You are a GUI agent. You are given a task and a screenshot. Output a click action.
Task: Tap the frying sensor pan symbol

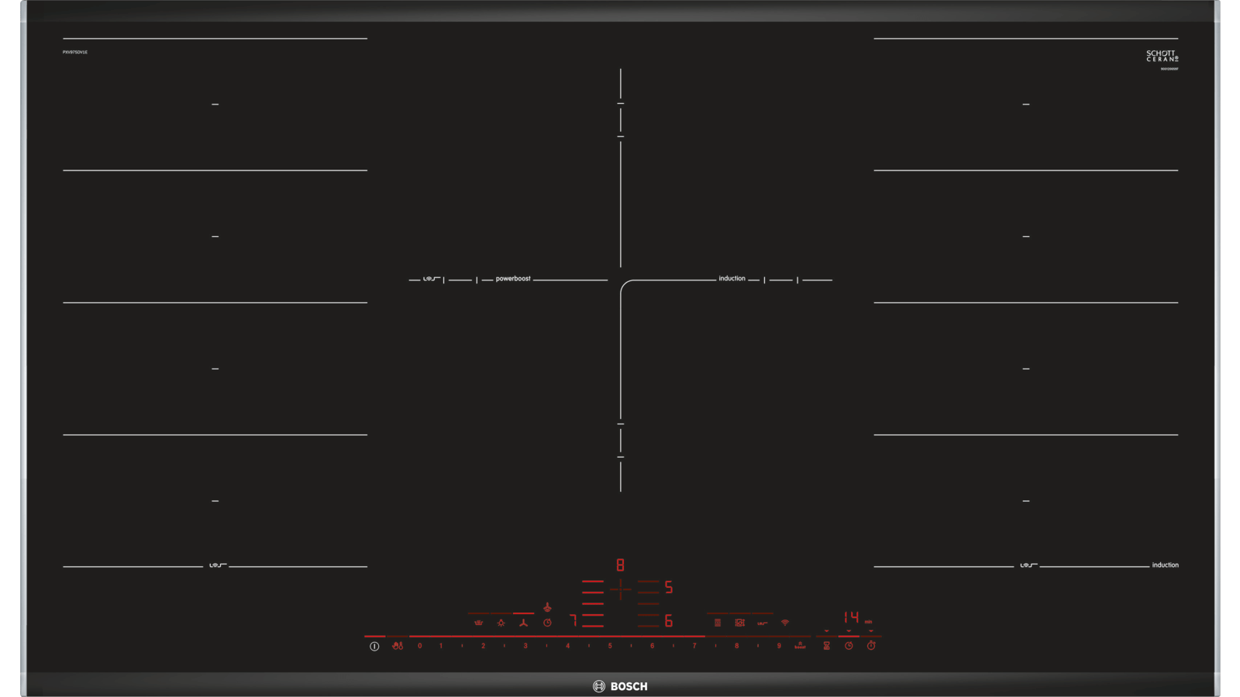pyautogui.click(x=763, y=623)
